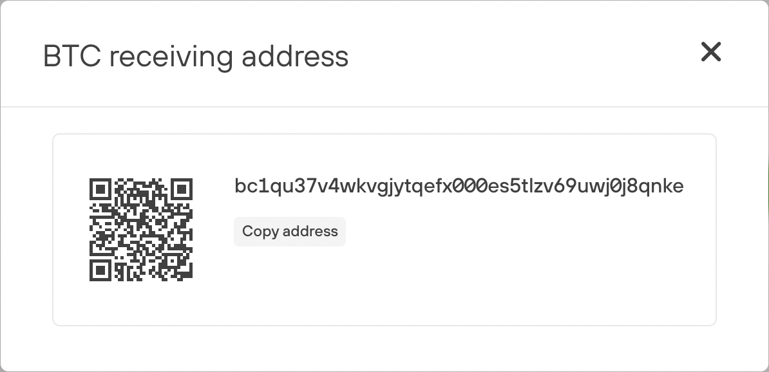
Task: Click the QR code's top-left finder square
Action: coord(100,189)
